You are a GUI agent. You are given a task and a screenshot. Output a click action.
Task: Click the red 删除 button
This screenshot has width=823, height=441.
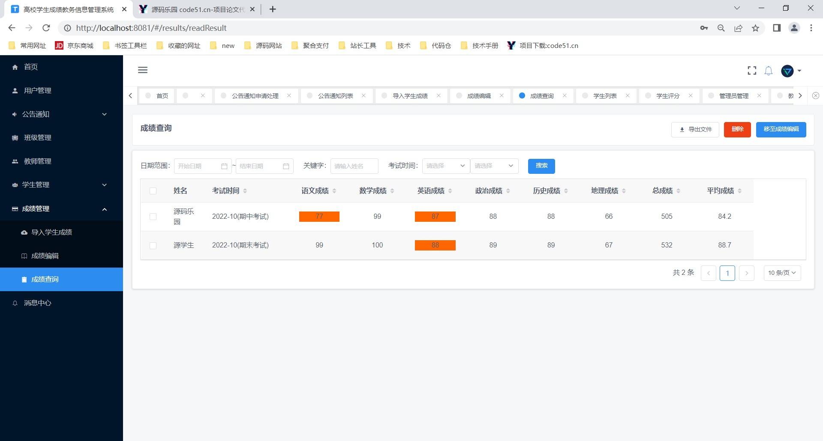[x=737, y=130]
